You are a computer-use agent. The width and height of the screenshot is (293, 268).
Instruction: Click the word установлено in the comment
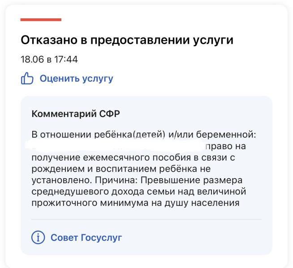point(61,180)
